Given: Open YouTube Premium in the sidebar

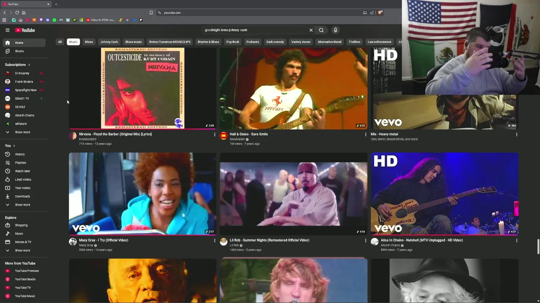Looking at the screenshot, I should pyautogui.click(x=24, y=271).
